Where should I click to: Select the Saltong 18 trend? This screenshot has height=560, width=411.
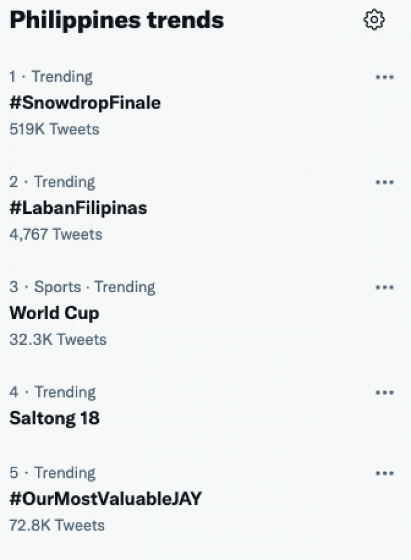tap(54, 418)
